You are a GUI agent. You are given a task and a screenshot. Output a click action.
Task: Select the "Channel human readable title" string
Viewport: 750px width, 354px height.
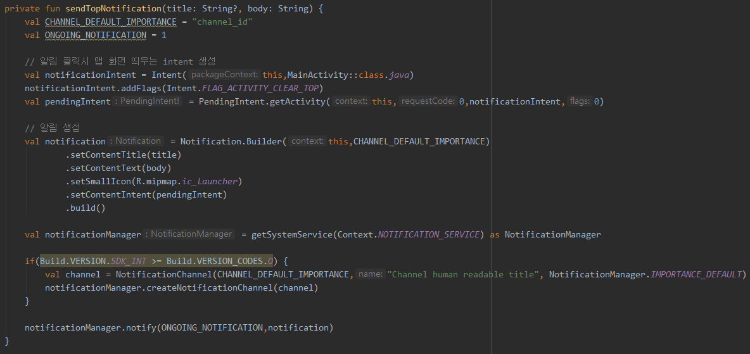tap(463, 274)
